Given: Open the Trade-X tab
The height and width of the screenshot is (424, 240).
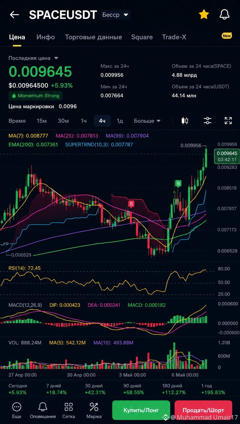Looking at the screenshot, I should pos(174,37).
